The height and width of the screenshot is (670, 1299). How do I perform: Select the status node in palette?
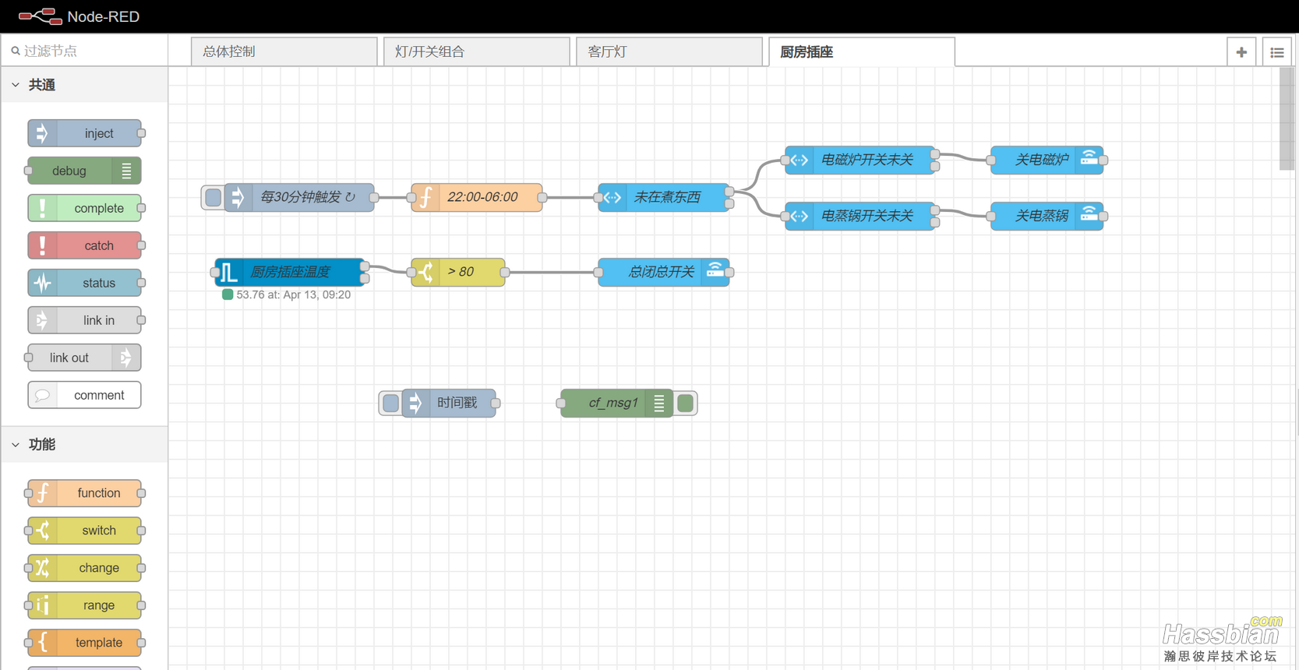click(x=84, y=283)
